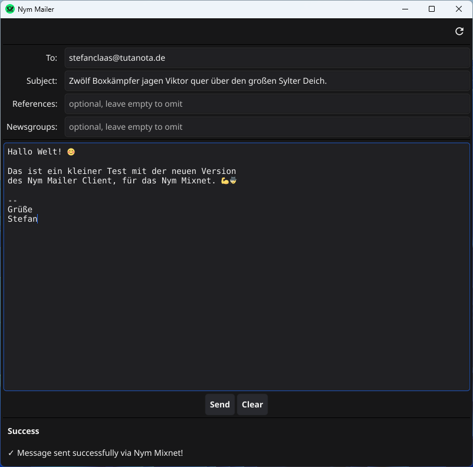The height and width of the screenshot is (467, 473).
Task: Click the refresh icon in the top toolbar
Action: [x=459, y=31]
